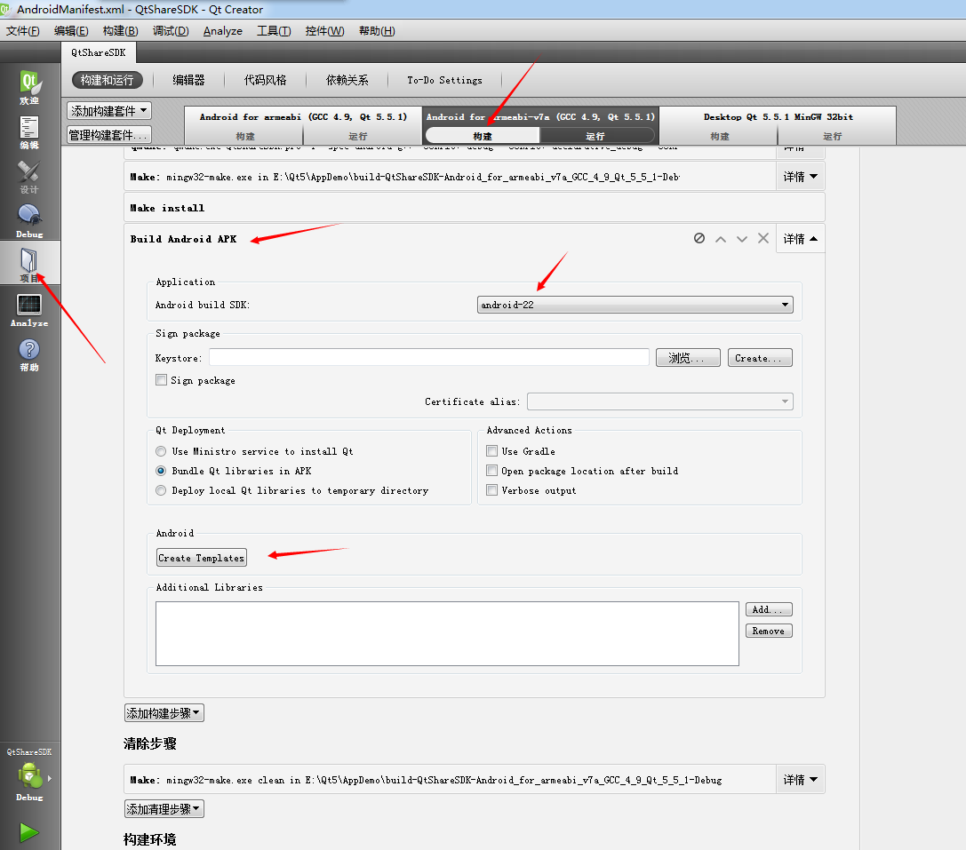Open 运行 for Android armeabi-v7a kit
966x850 pixels.
(595, 136)
